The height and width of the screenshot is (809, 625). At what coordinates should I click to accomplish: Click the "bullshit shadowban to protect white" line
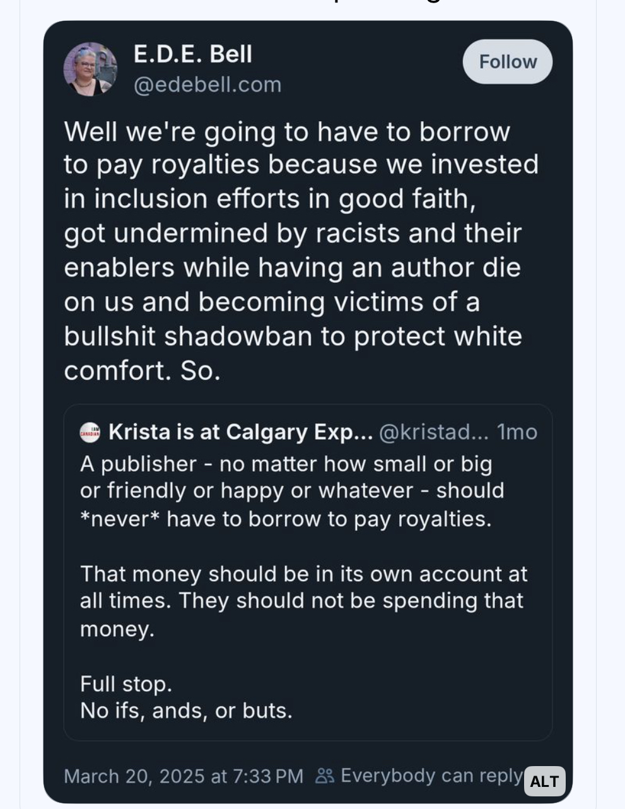[293, 336]
